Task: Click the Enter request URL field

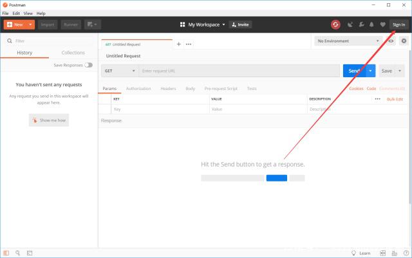Action: point(238,71)
